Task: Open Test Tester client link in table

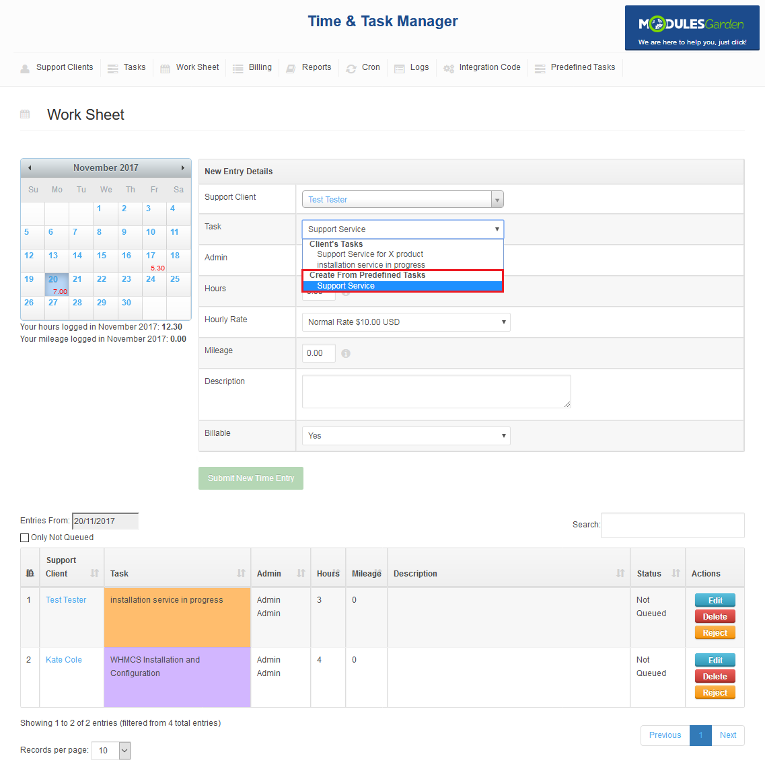Action: [66, 600]
